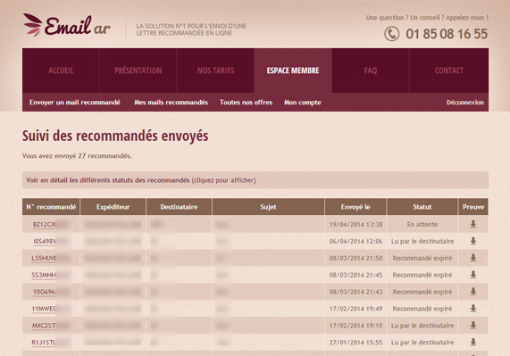510x356 pixels.
Task: Open the Accueil menu tab
Action: [61, 70]
